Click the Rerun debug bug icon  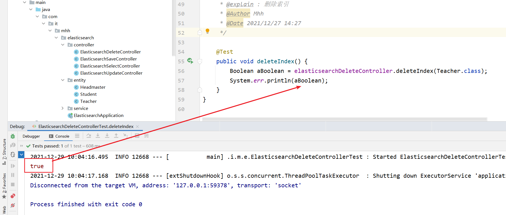(13, 136)
